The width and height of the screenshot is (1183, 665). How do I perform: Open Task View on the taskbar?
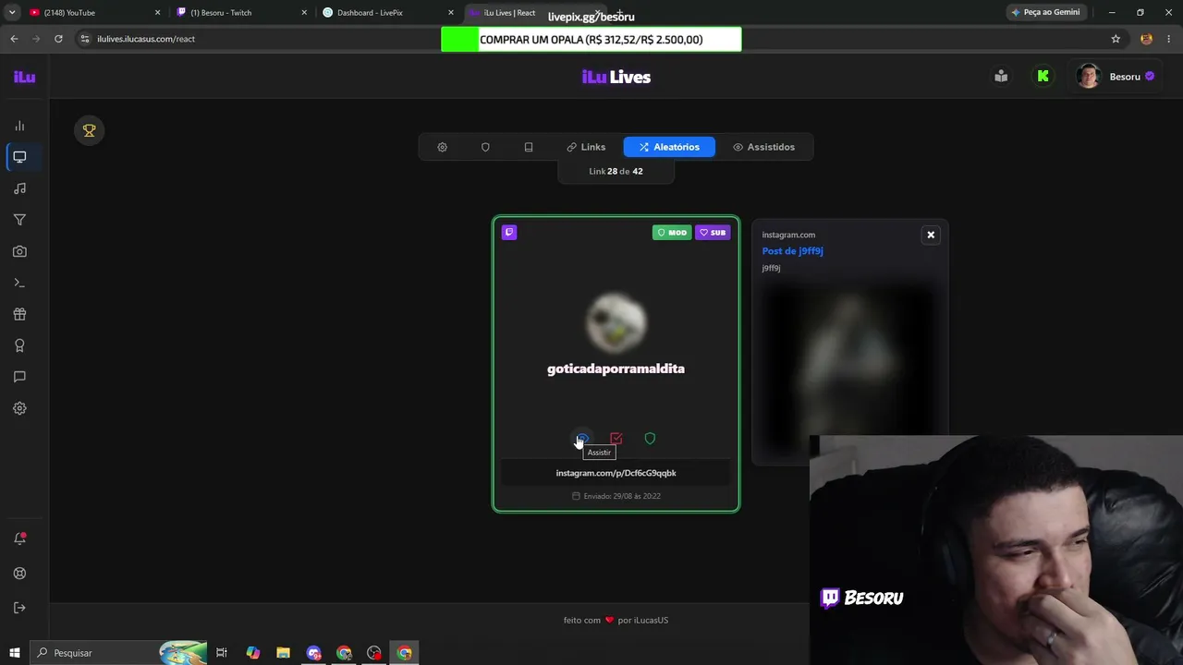(x=222, y=653)
